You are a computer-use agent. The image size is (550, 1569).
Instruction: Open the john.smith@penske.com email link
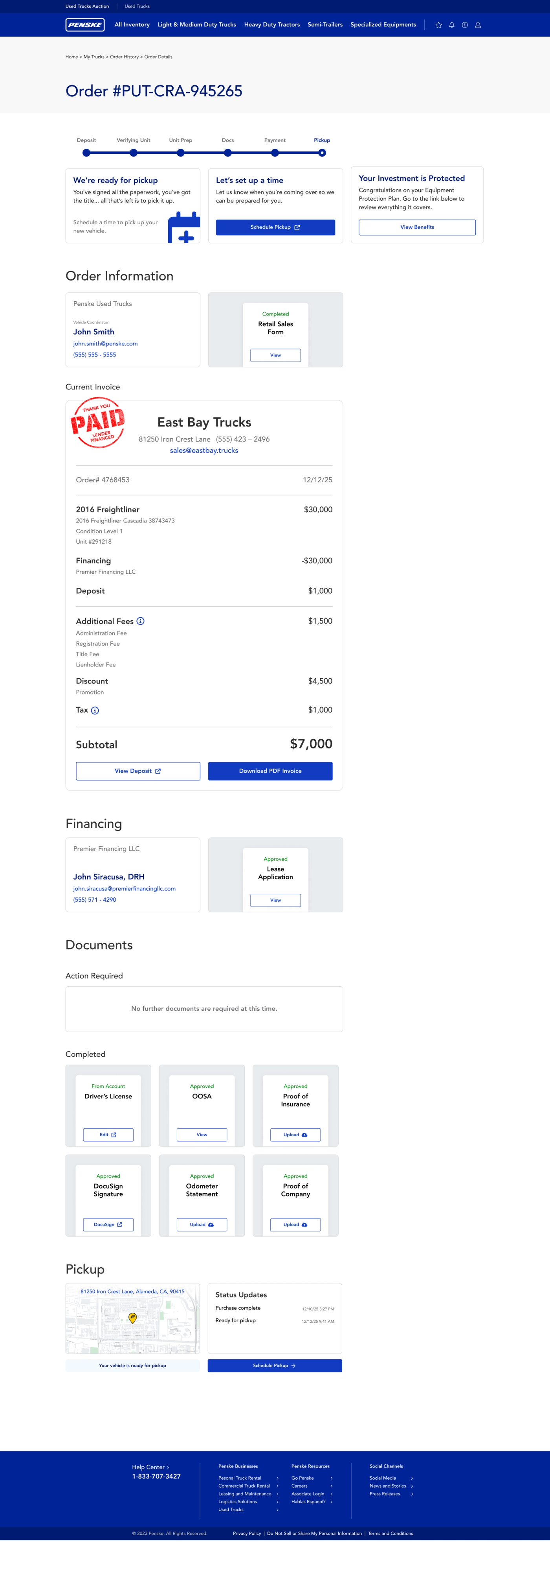(x=105, y=344)
